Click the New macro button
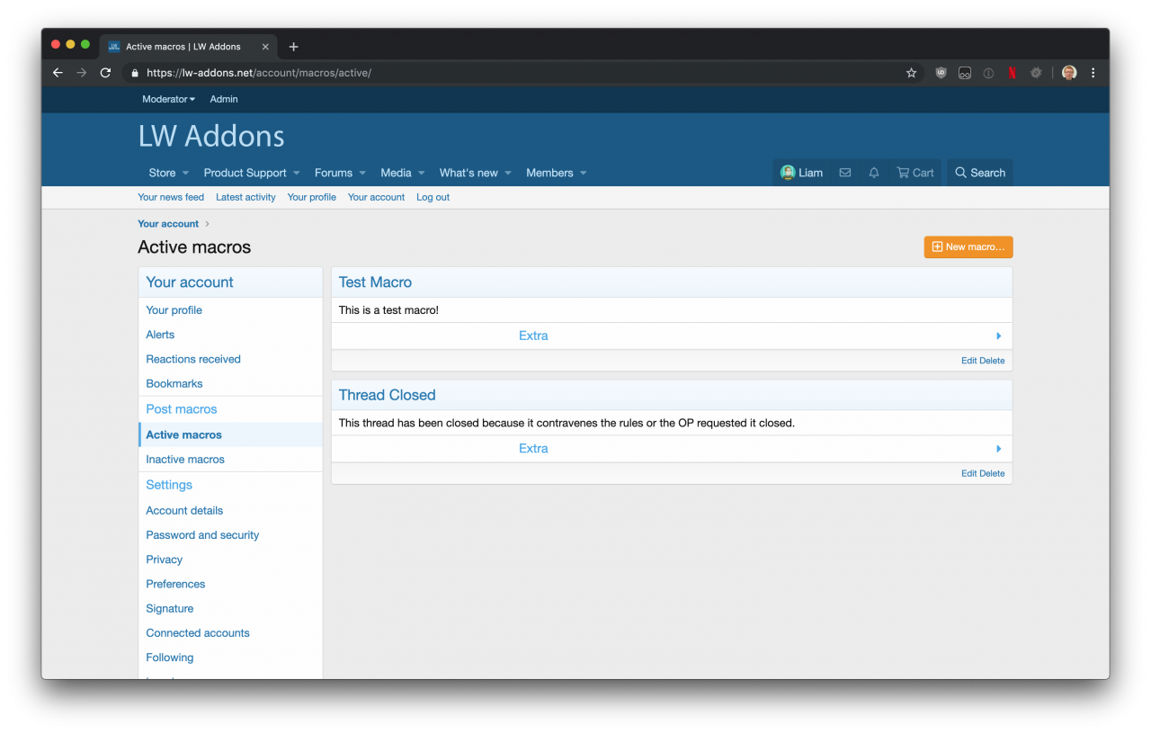Viewport: 1151px width, 734px height. [968, 246]
